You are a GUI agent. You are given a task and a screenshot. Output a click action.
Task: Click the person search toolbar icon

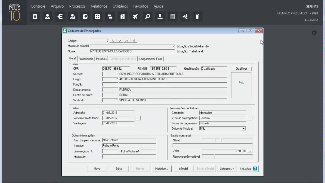pos(73,17)
